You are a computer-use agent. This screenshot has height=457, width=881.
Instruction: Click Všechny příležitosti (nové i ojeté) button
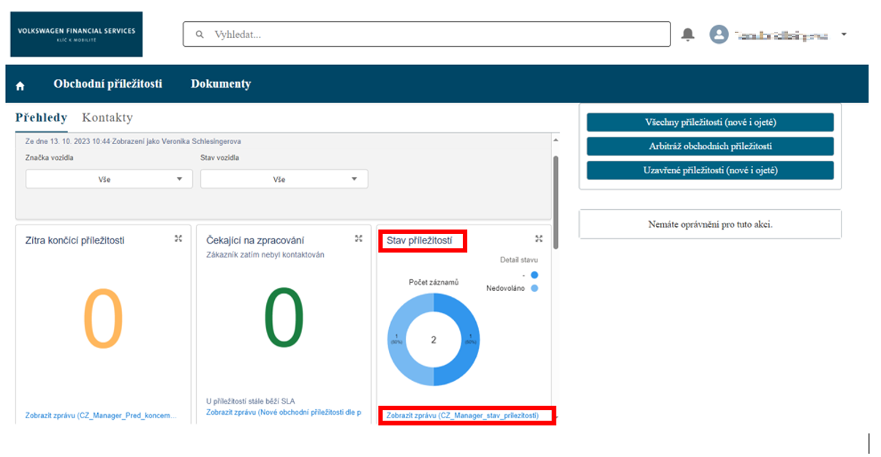pyautogui.click(x=710, y=122)
